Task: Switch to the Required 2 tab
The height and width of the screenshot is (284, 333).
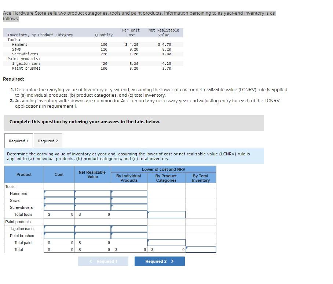Action: [x=48, y=141]
